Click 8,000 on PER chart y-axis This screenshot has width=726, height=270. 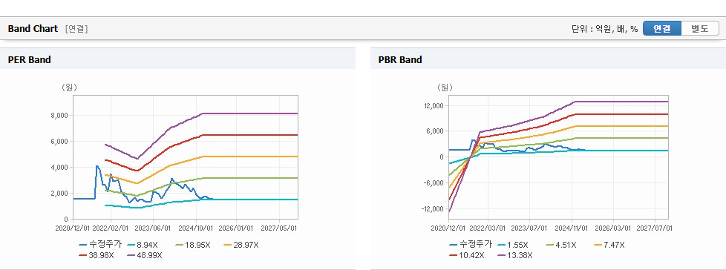pyautogui.click(x=59, y=115)
